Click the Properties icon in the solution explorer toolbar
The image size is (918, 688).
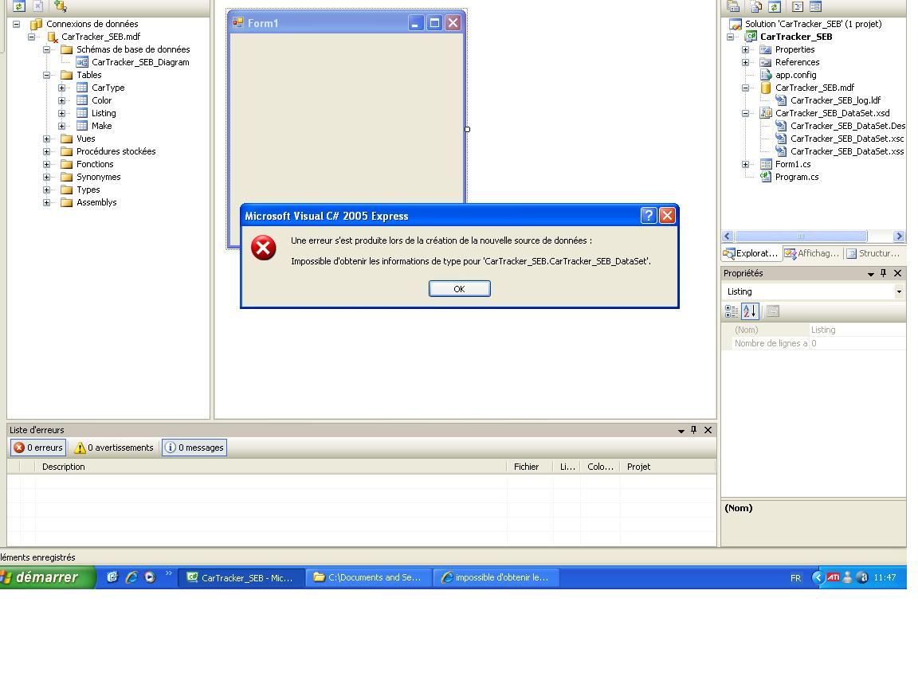733,6
